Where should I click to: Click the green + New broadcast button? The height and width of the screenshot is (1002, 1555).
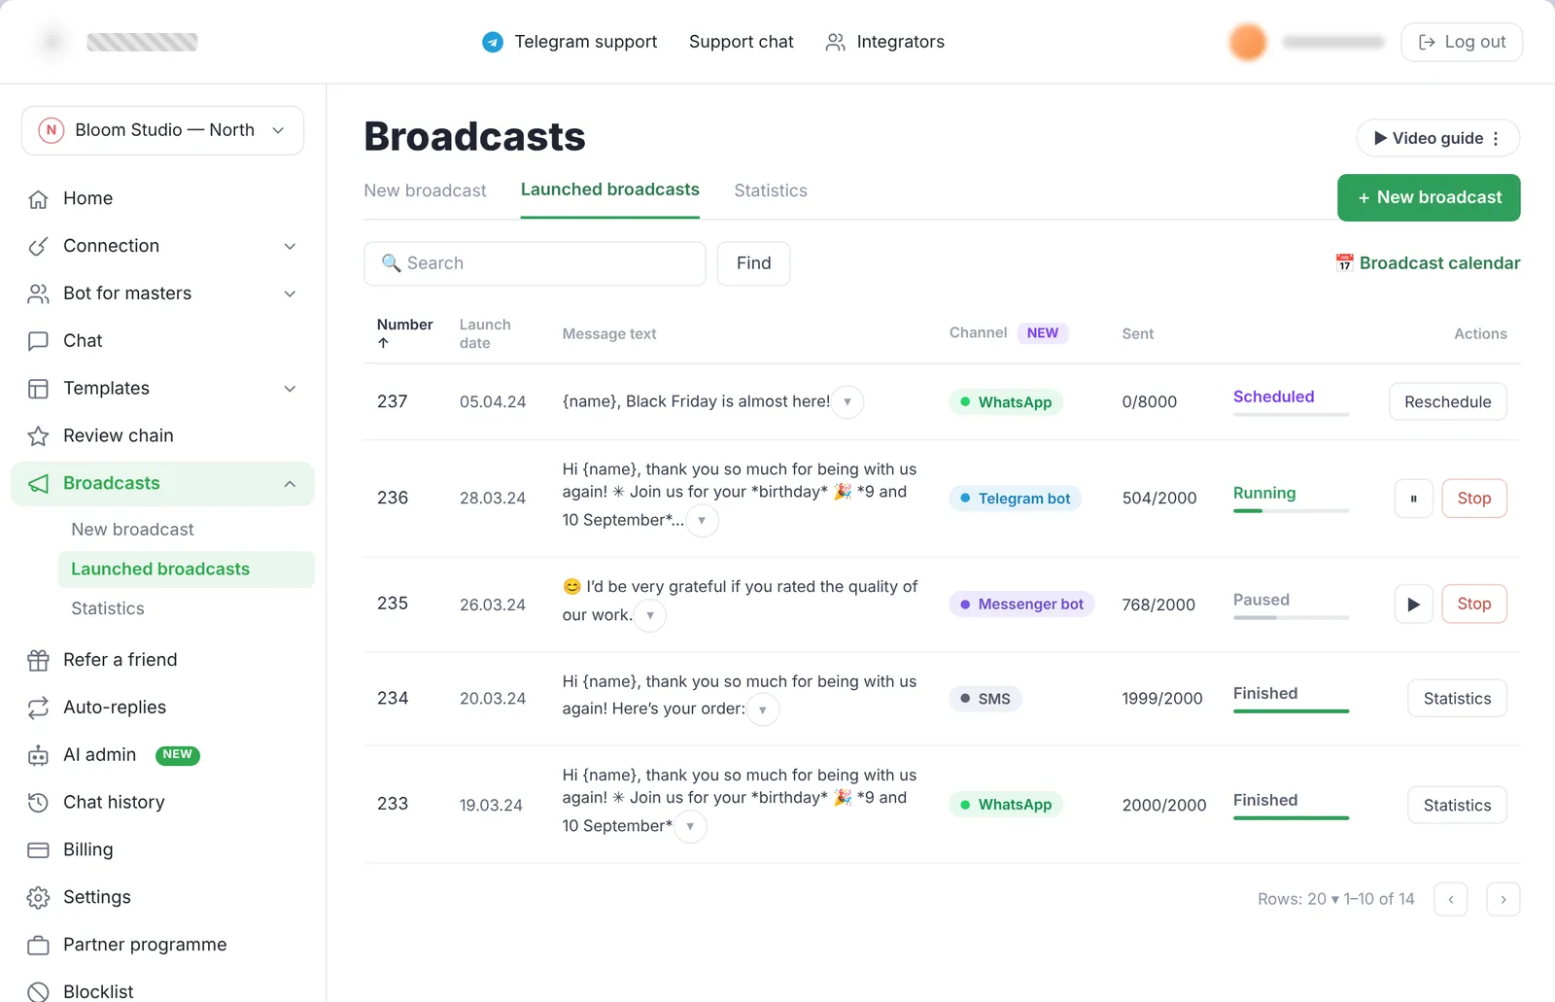click(x=1429, y=197)
